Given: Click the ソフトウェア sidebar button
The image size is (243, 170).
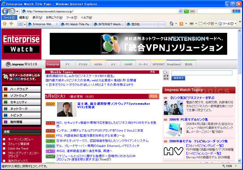Looking at the screenshot, I should tap(21, 96).
